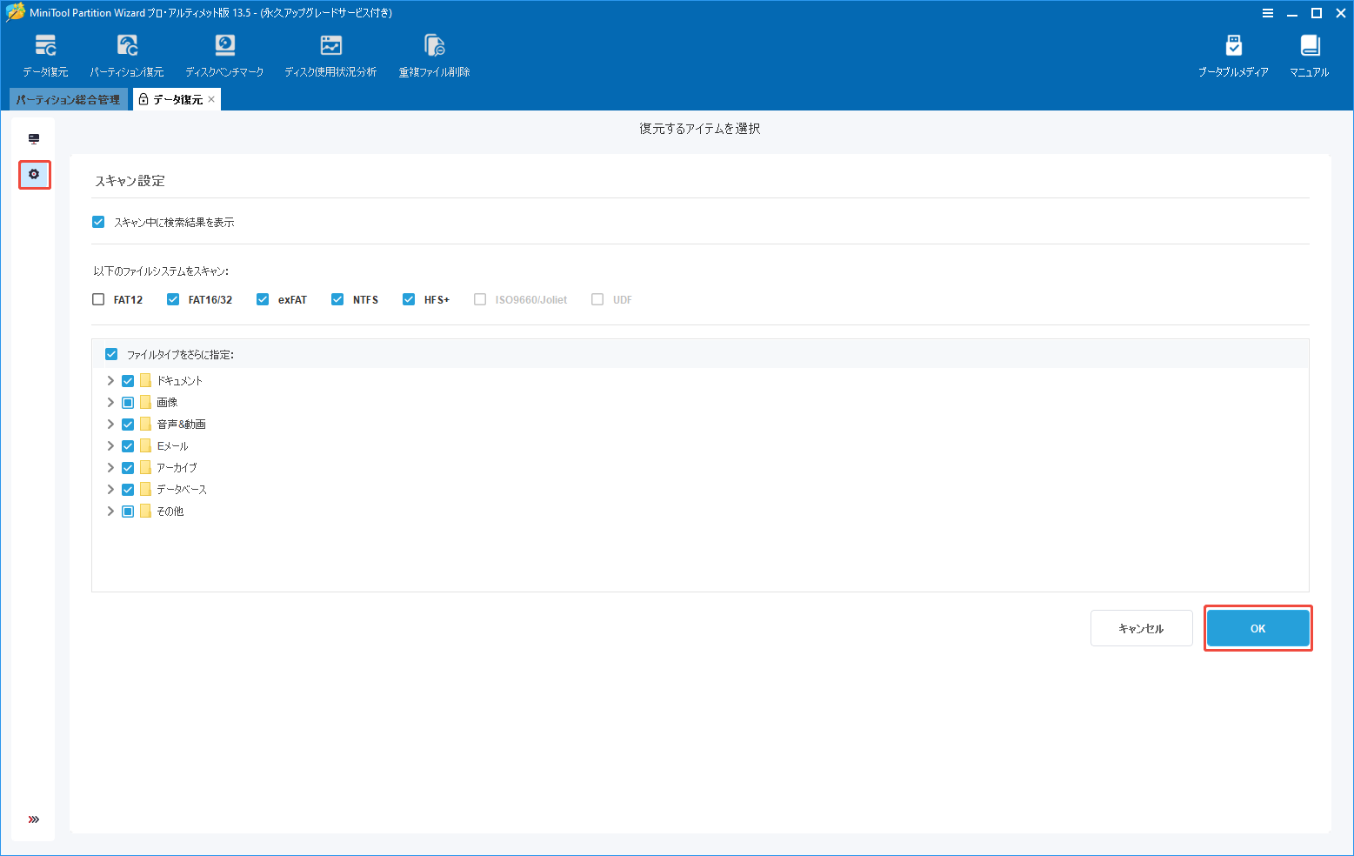The height and width of the screenshot is (856, 1354).
Task: Enable the FAT12 file system checkbox
Action: coord(97,298)
